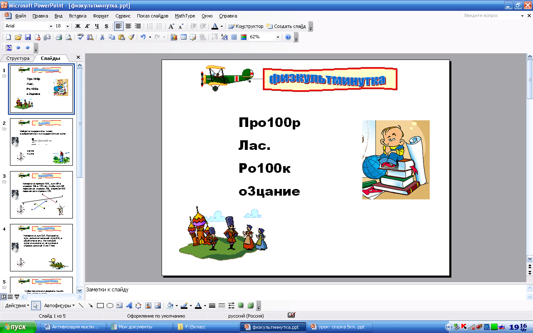The image size is (533, 333).
Task: Switch to урок- сказка 5кл..ppt taskbar item
Action: [339, 327]
